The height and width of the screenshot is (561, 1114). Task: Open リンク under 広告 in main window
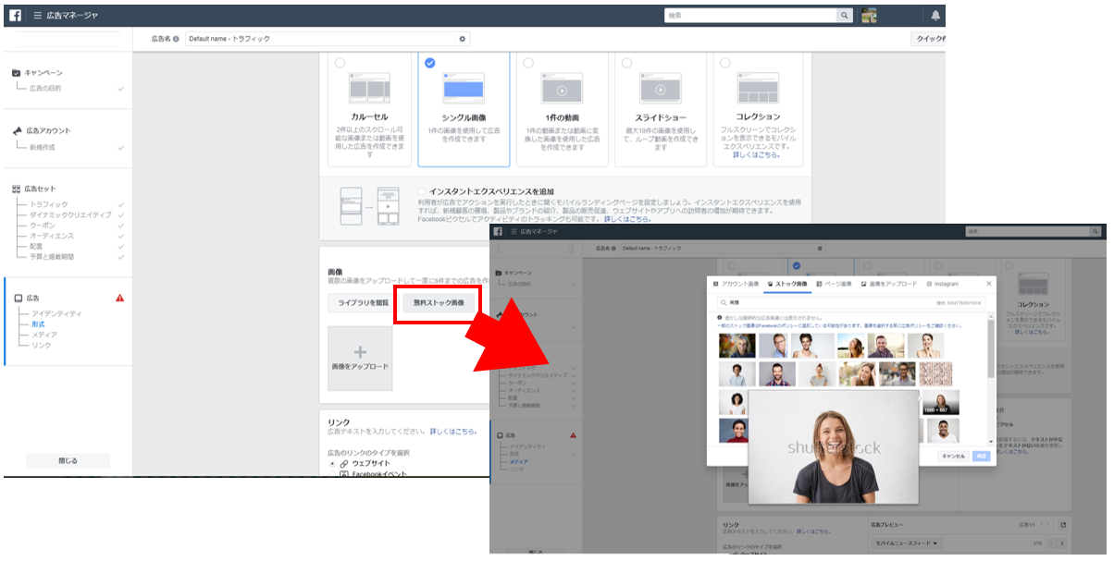42,345
